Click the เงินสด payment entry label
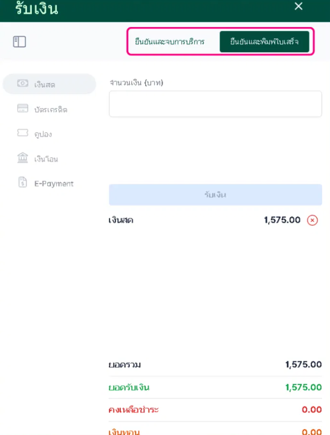330x435 pixels. point(121,220)
